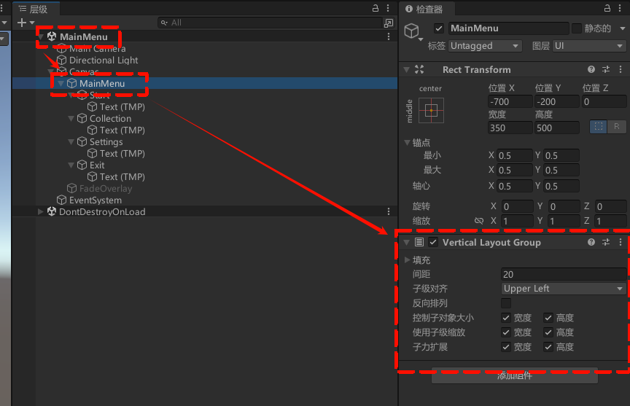Viewport: 630px width, 406px height.
Task: Click the Rect Transform component icon
Action: pyautogui.click(x=419, y=69)
